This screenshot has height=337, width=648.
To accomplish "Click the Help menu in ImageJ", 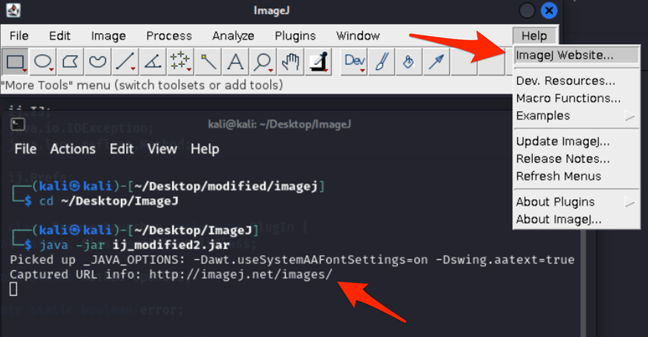I will click(x=534, y=36).
